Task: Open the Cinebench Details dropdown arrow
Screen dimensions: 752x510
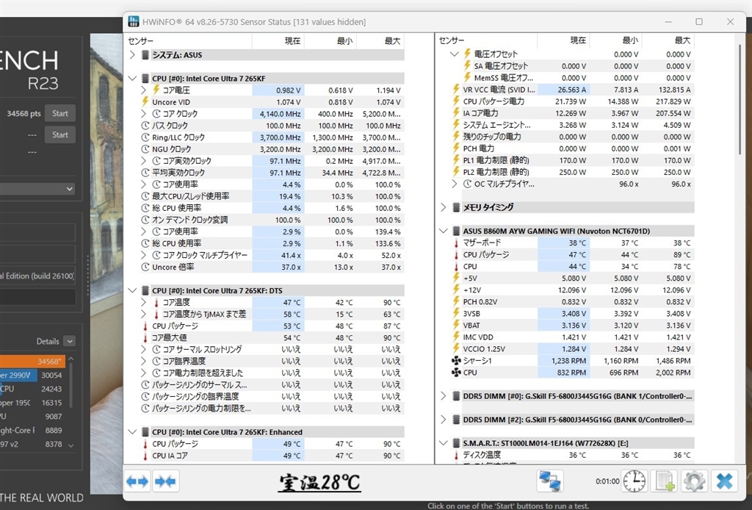Action: 70,341
